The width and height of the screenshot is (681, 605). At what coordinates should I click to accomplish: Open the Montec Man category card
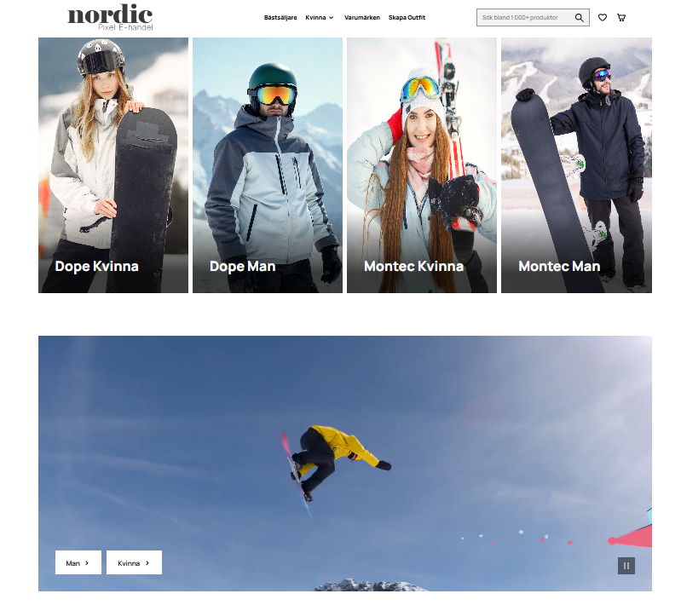(x=576, y=165)
